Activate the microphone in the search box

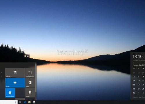coord(16,102)
